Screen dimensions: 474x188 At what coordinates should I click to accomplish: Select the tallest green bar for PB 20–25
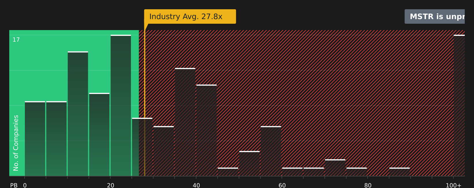[x=121, y=105]
